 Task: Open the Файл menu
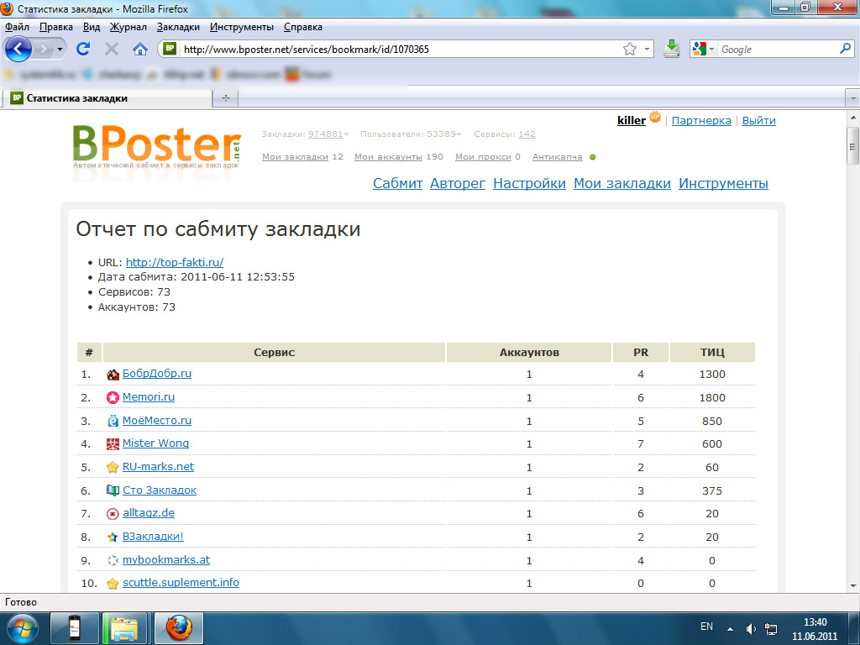click(17, 27)
